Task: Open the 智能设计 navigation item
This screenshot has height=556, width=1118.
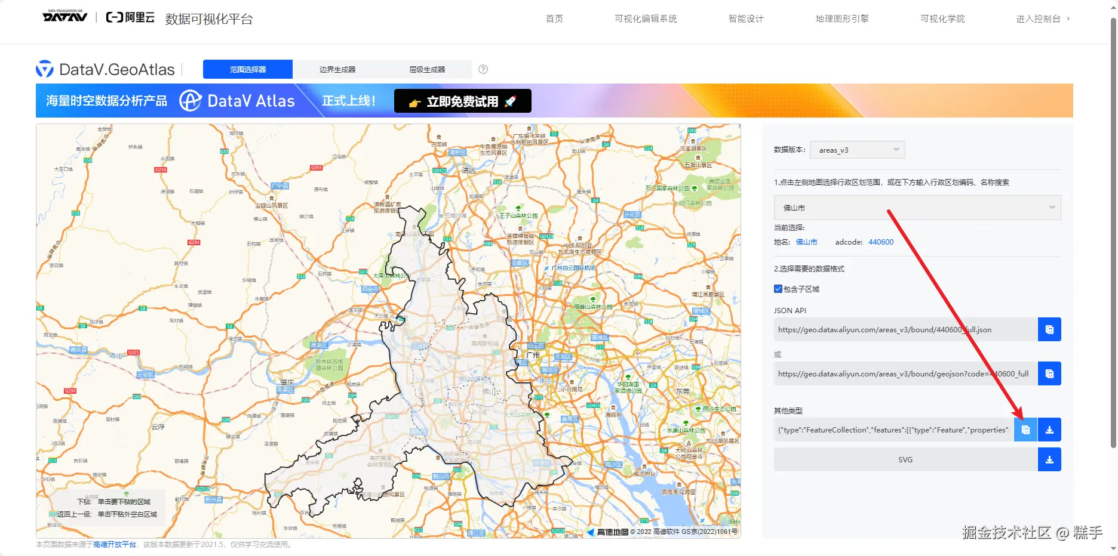Action: 746,18
